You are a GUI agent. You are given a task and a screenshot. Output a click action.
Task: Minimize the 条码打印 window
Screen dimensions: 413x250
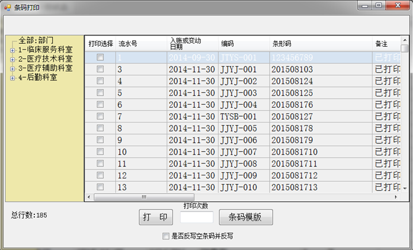click(365, 5)
